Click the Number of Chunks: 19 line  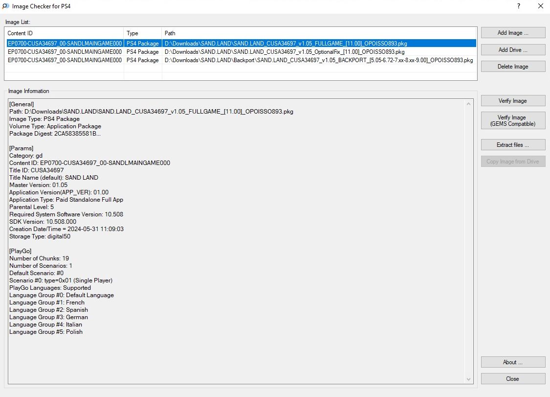(x=39, y=258)
